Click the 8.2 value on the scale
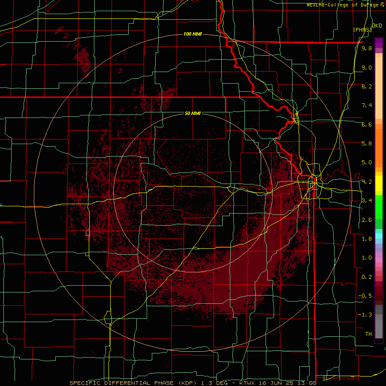This screenshot has width=386, height=386. click(x=367, y=86)
